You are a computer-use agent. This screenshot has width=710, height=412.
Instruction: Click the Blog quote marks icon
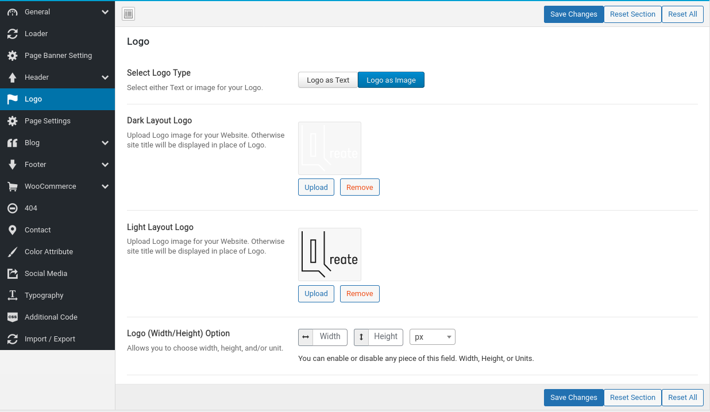12,143
